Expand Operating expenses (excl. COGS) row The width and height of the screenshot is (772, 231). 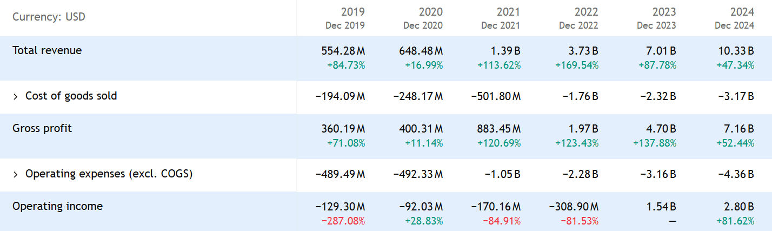[x=16, y=174]
